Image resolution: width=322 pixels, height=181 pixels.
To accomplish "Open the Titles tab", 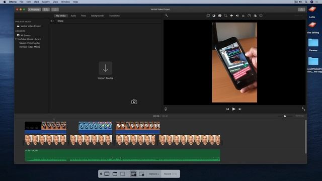I will click(84, 16).
